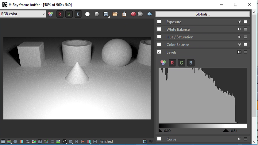Expand the White Balance rollout
258x145 pixels.
click(239, 29)
